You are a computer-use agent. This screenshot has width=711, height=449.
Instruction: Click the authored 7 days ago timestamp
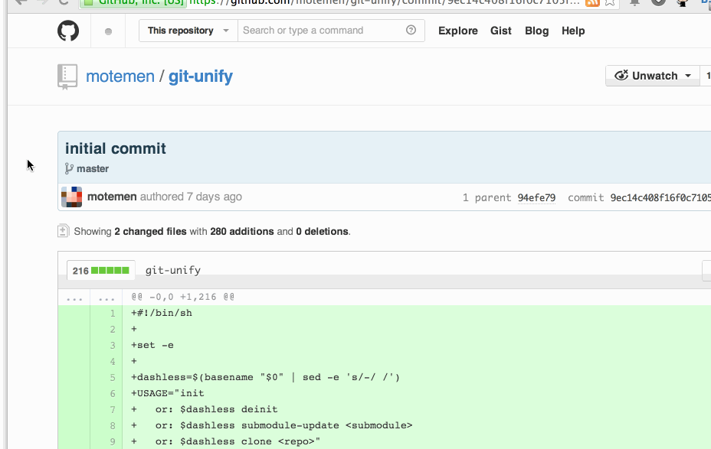(x=191, y=197)
